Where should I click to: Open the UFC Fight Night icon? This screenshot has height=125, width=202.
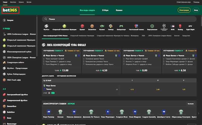coord(190,27)
